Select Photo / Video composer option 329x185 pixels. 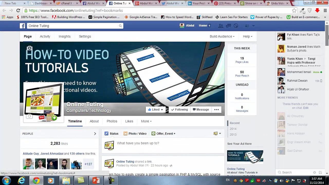click(x=135, y=134)
